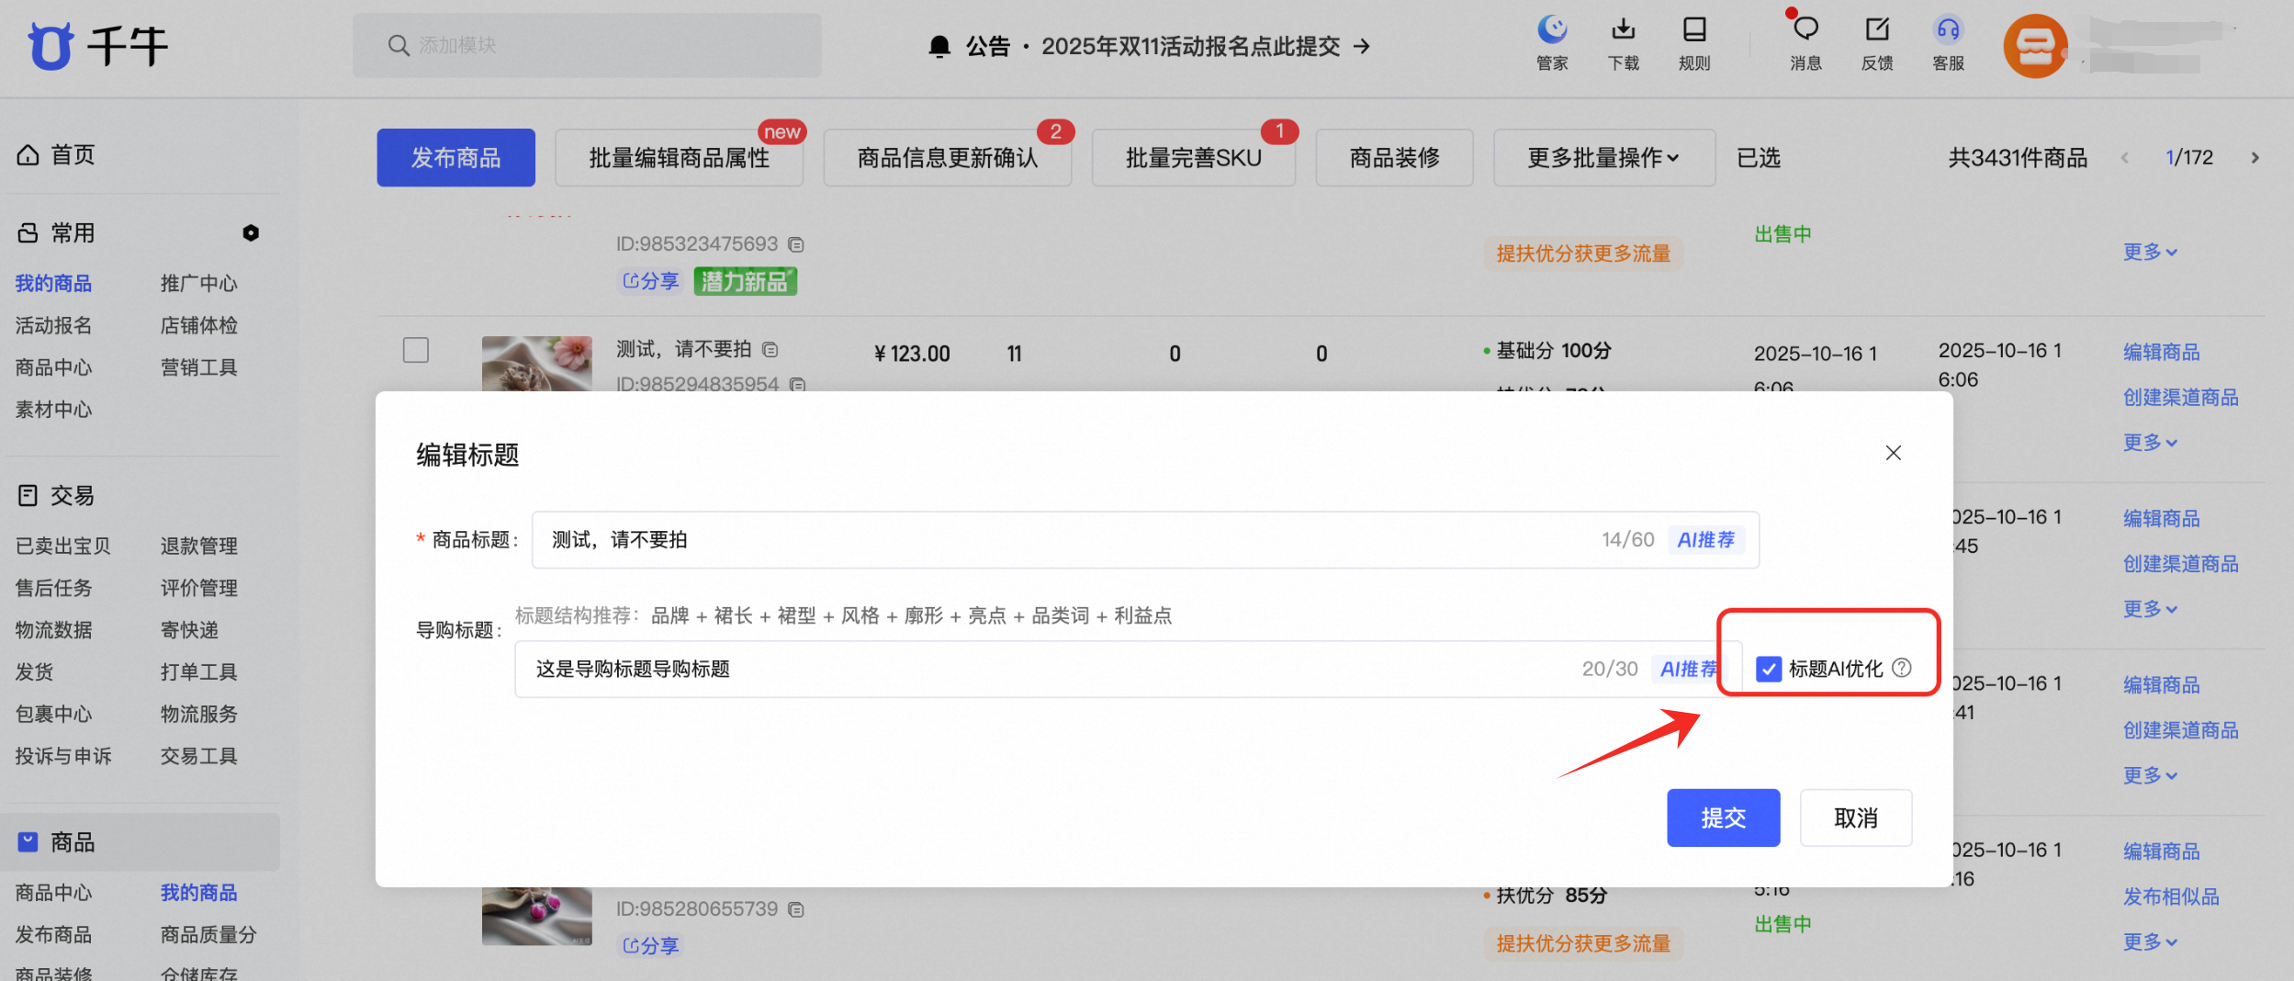Click 编辑商品 link in first row
Screen dimensions: 2294x981
click(x=2161, y=353)
